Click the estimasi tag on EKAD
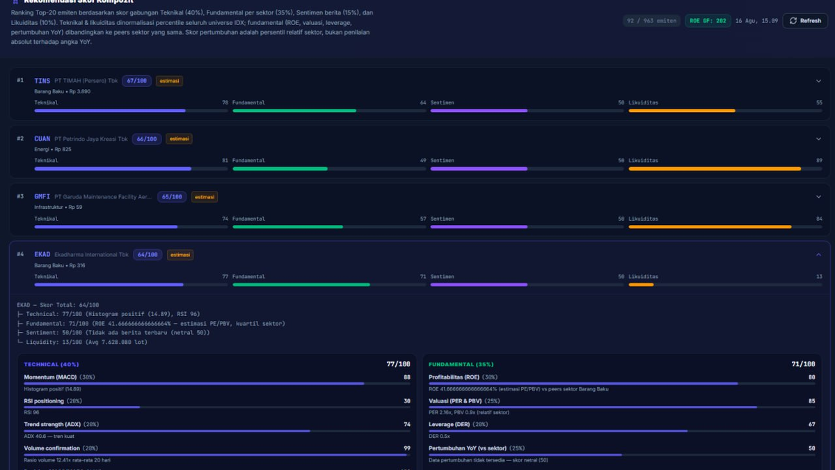 point(180,255)
